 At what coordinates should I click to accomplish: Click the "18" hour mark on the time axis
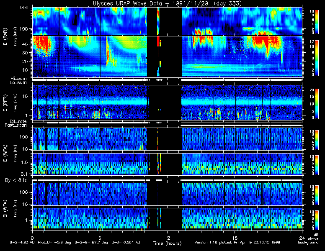coord(235,238)
